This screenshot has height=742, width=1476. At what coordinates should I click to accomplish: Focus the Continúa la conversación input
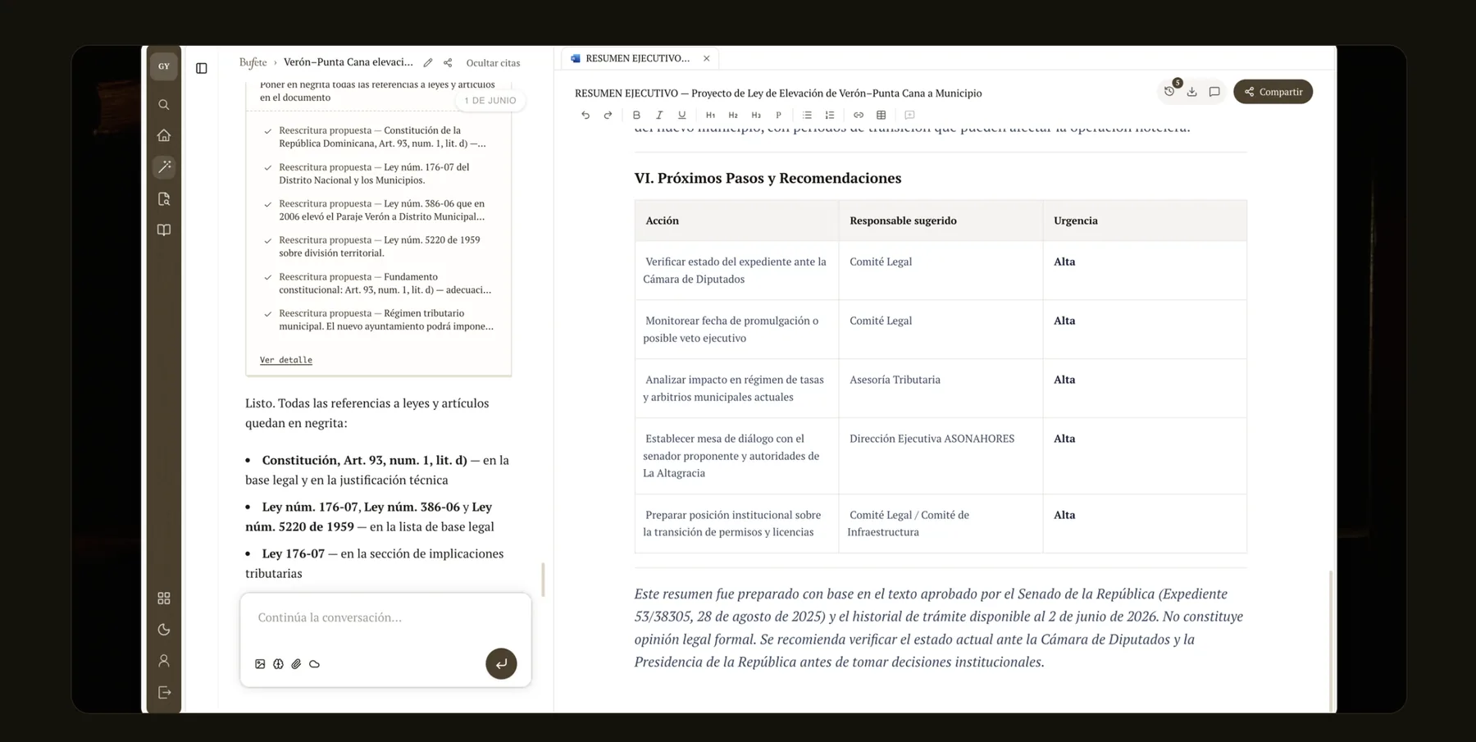coord(385,617)
